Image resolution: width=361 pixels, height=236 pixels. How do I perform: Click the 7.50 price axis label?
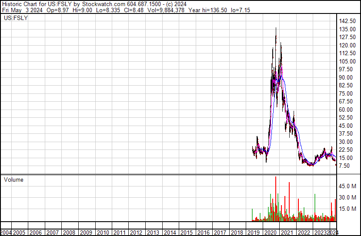pyautogui.click(x=344, y=166)
